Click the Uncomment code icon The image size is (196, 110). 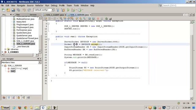[110, 19]
